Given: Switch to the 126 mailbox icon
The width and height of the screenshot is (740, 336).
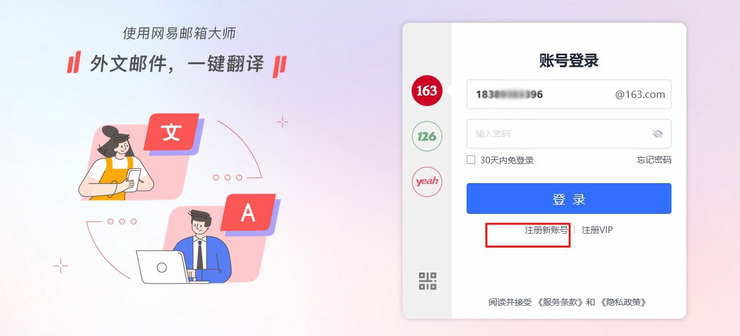Looking at the screenshot, I should tap(427, 136).
